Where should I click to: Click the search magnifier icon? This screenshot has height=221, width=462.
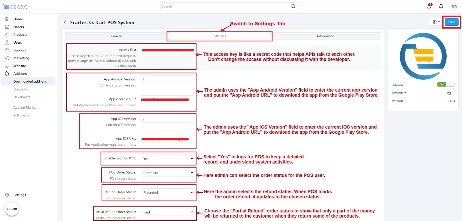tap(293, 6)
